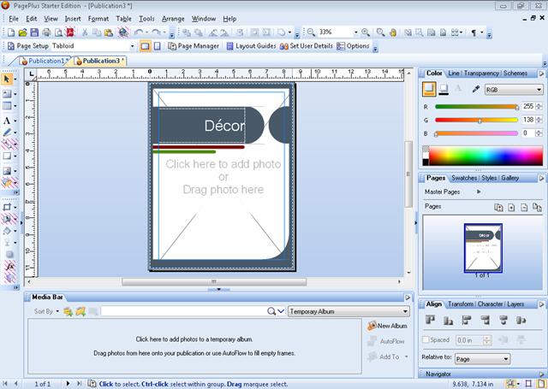The image size is (548, 389).
Task: Select the Import Picture tool
Action: (x=7, y=171)
